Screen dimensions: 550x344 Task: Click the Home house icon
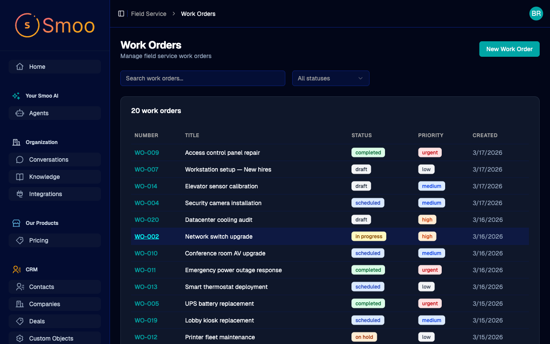20,67
